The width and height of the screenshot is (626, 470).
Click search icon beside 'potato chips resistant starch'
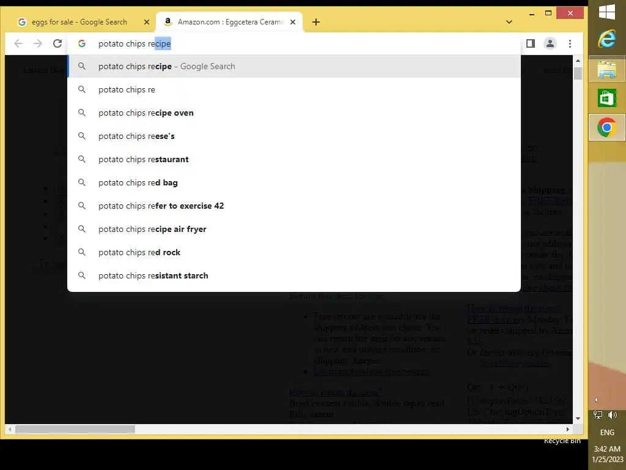pyautogui.click(x=82, y=275)
